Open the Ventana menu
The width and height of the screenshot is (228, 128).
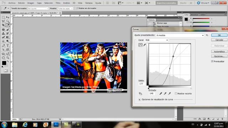click(x=89, y=3)
